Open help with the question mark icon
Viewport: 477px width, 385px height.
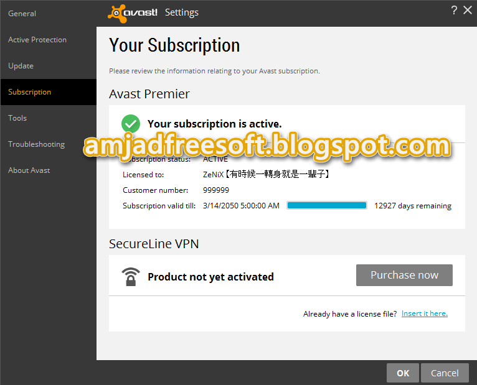[x=454, y=11]
